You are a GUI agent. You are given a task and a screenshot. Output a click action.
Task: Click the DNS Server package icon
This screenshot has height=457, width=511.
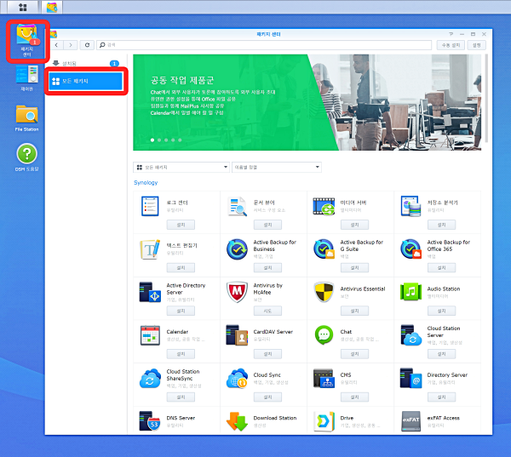150,421
